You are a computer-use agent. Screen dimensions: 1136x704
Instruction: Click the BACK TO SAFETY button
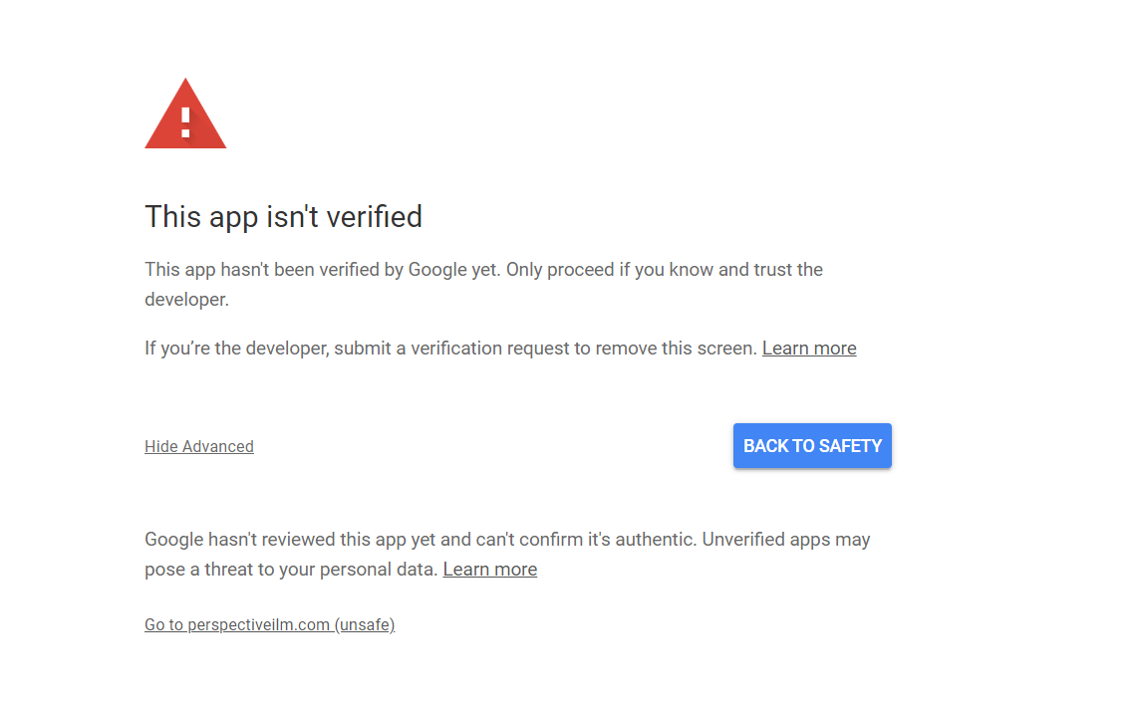click(812, 445)
